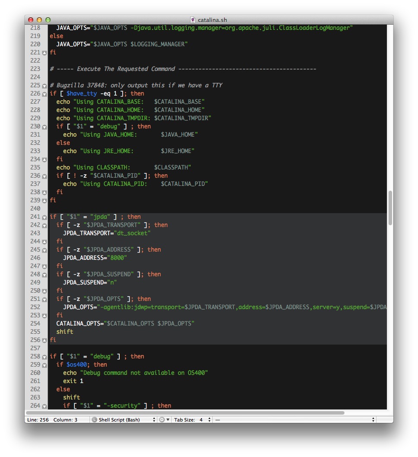
Task: Toggle the fold marker on line 221
Action: coord(44,53)
